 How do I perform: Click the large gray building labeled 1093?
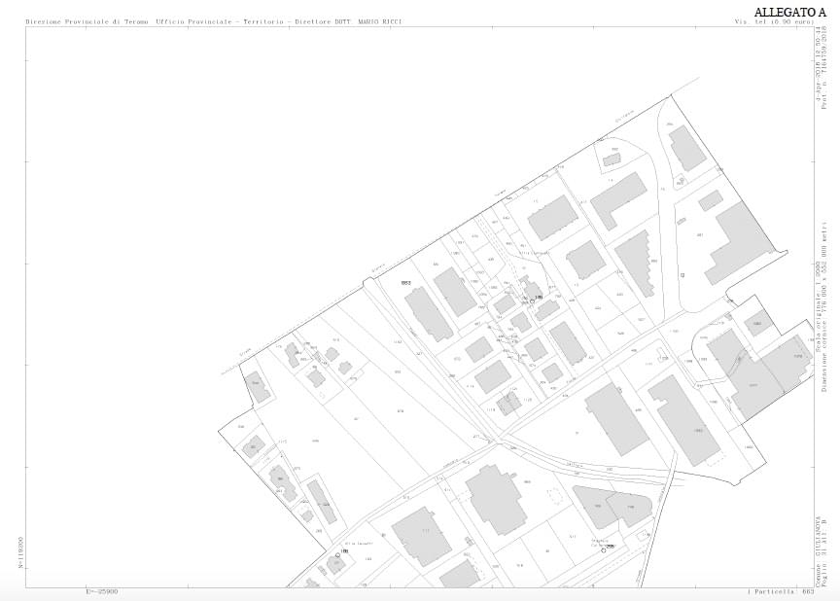tap(683, 420)
